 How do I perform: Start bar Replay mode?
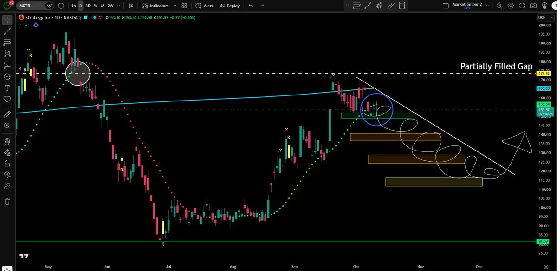[x=229, y=6]
